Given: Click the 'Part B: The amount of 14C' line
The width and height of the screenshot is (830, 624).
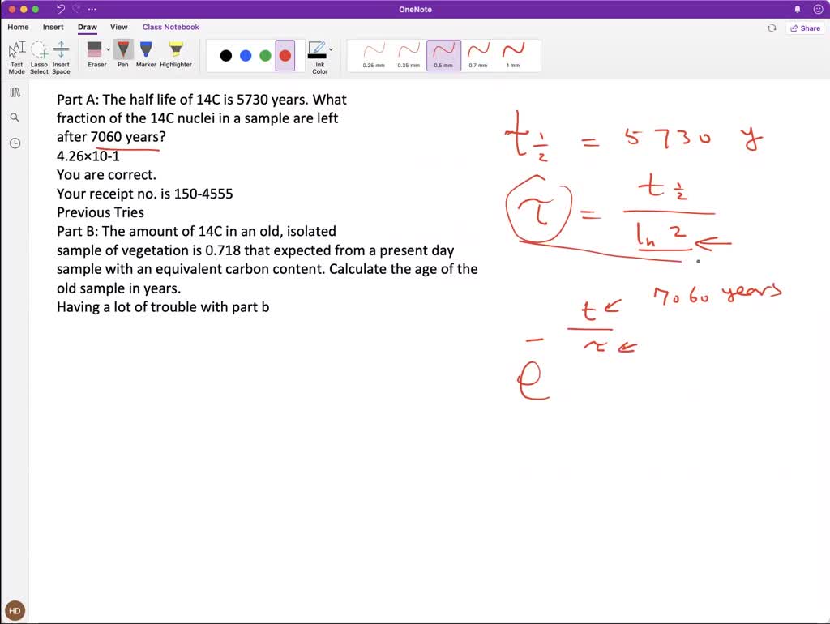Looking at the screenshot, I should [196, 231].
